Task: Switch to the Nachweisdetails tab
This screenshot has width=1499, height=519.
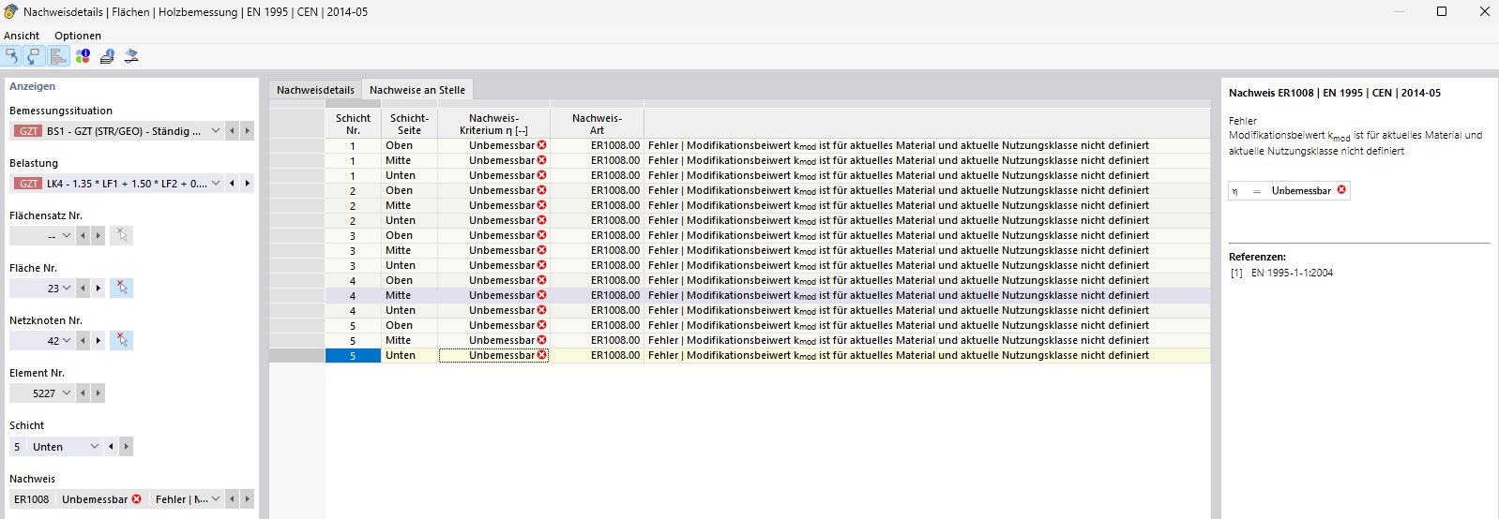Action: tap(315, 90)
